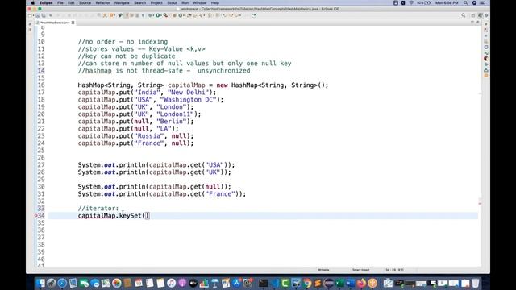Place cursor in capitalMap.keySet() on line 34

click(114, 216)
